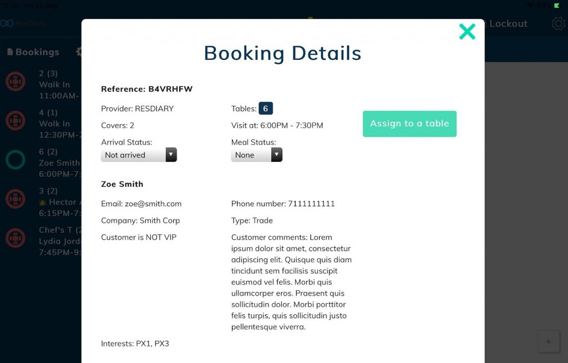Click the Assign to a table button
The height and width of the screenshot is (363, 568).
[409, 124]
